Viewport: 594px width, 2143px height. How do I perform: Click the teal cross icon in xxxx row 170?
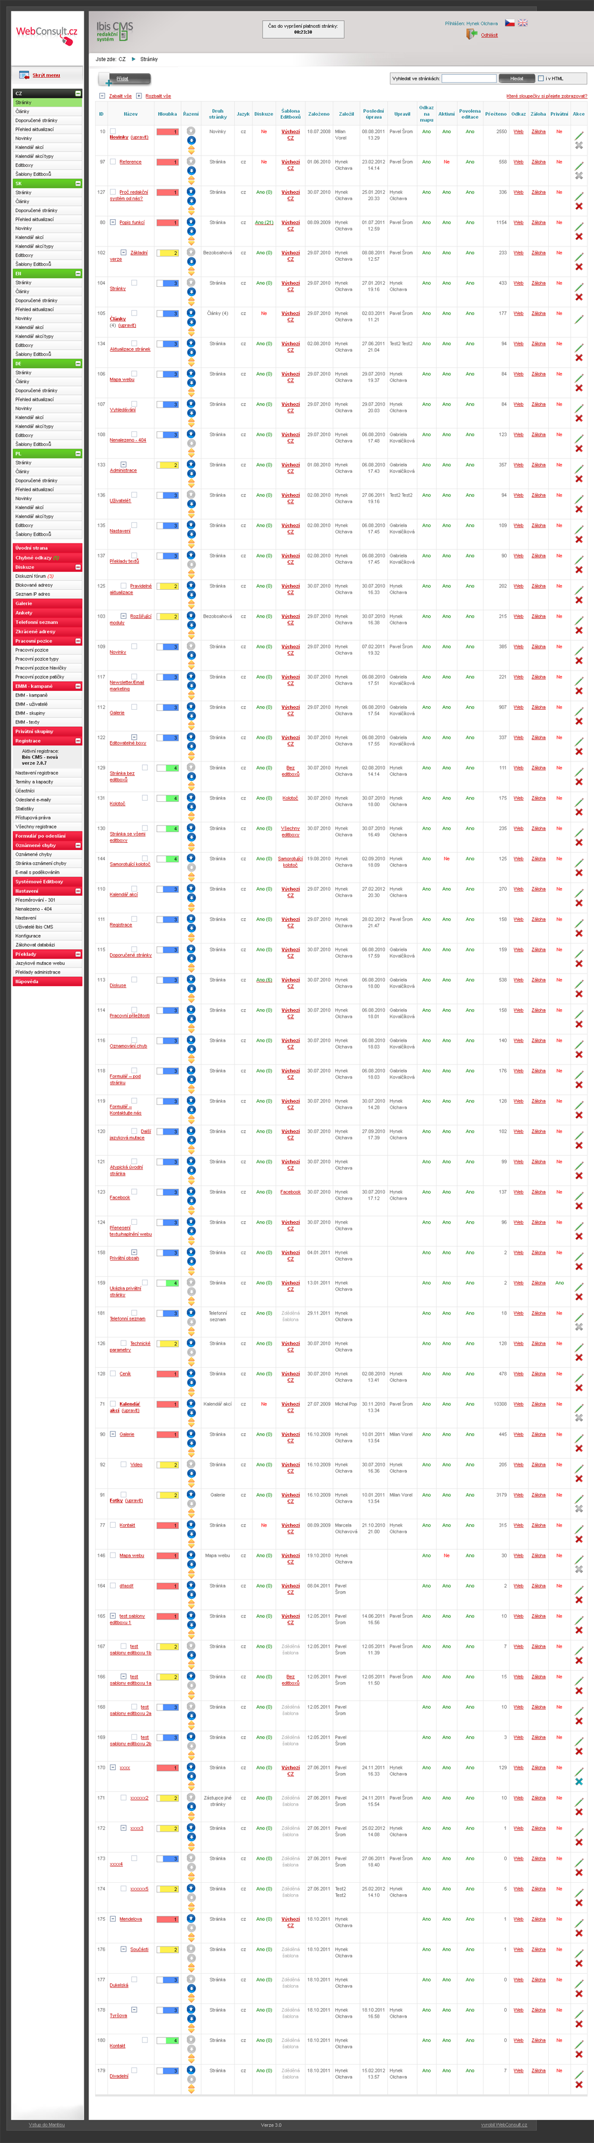[x=579, y=1781]
